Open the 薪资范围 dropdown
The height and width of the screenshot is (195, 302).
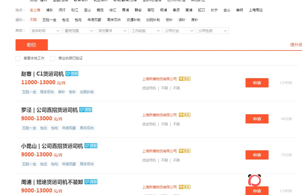click(x=79, y=31)
